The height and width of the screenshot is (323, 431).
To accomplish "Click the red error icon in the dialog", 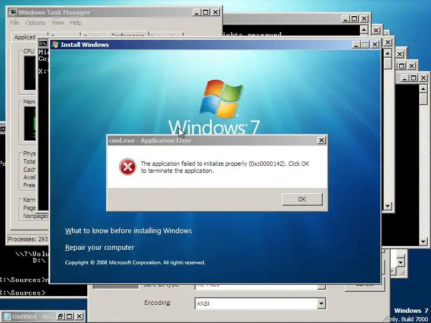I will [128, 167].
